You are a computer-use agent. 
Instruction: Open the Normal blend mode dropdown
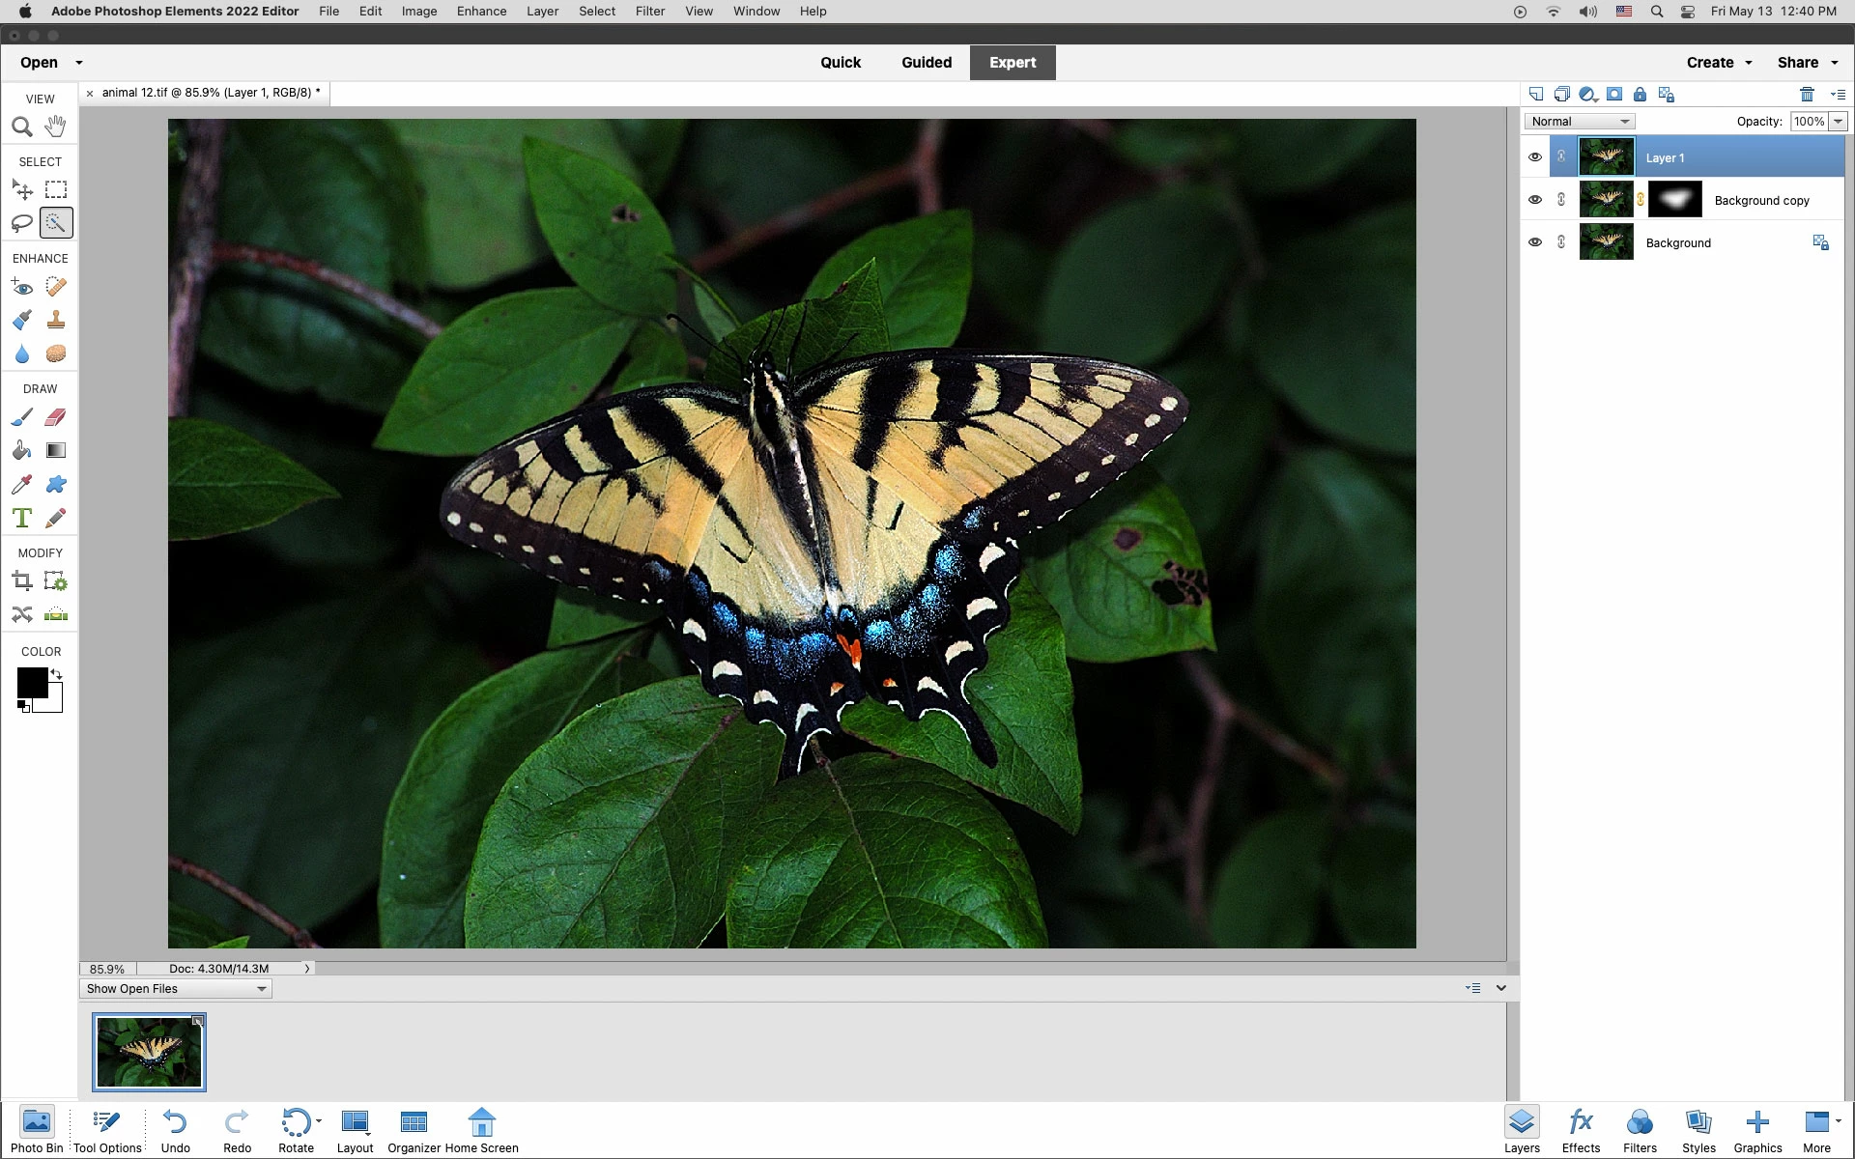pos(1580,122)
